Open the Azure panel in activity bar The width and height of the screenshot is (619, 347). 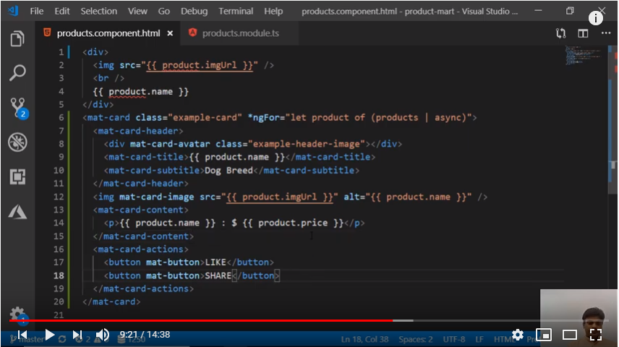click(x=17, y=211)
